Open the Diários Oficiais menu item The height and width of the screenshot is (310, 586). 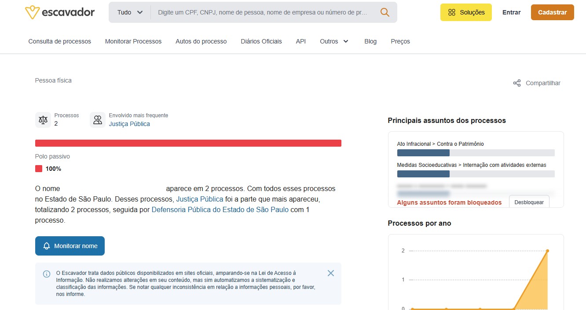(x=261, y=41)
